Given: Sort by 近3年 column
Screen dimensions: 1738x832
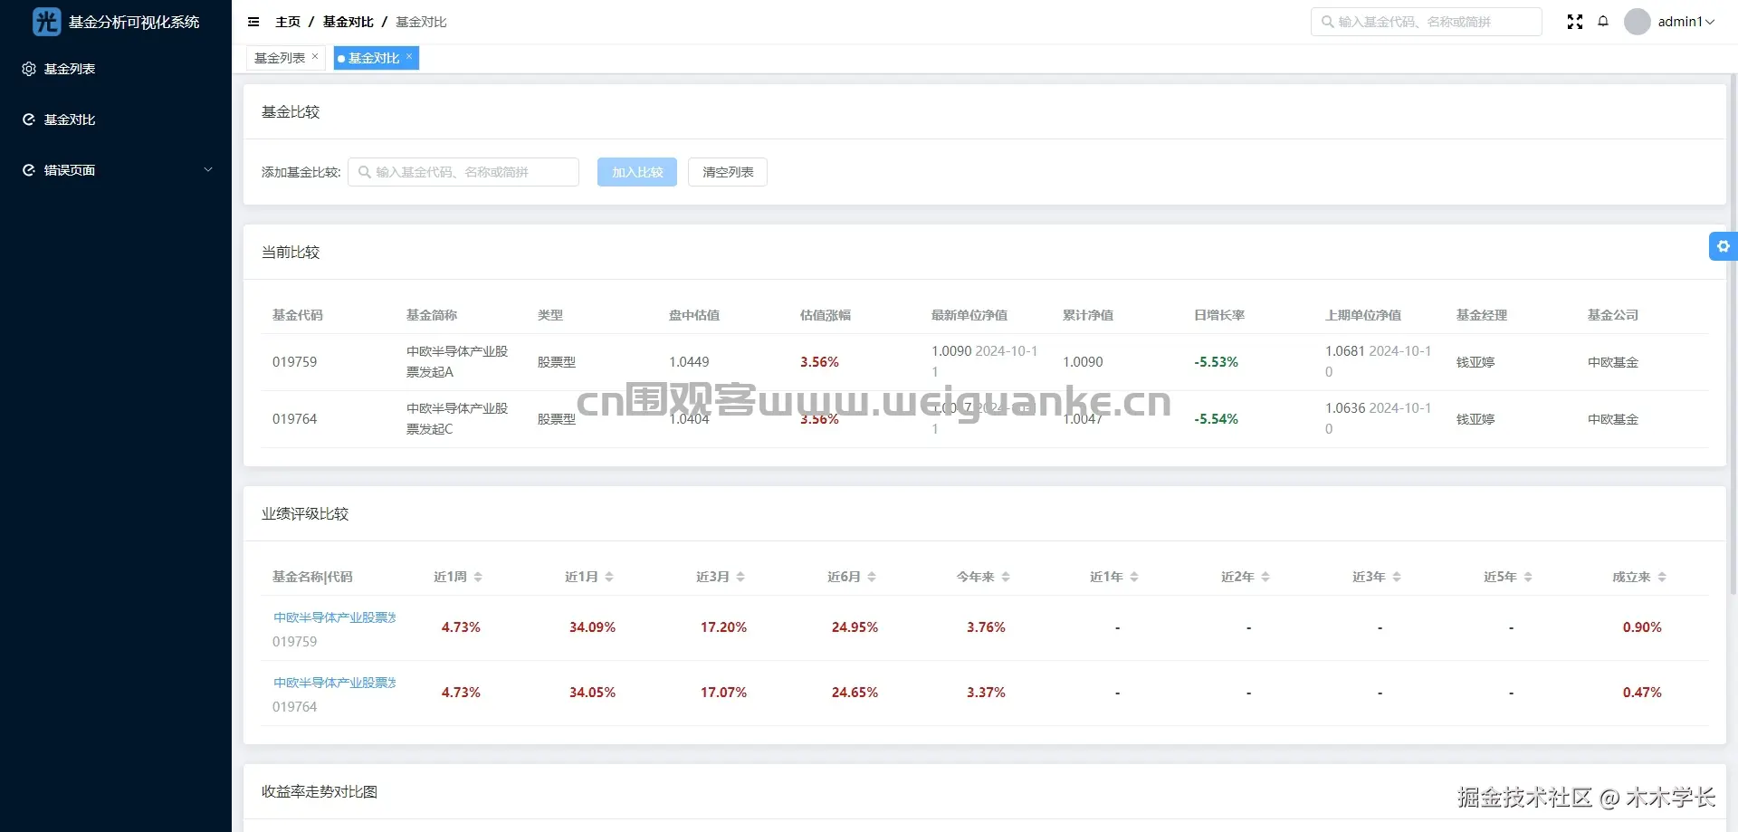Looking at the screenshot, I should pos(1397,577).
